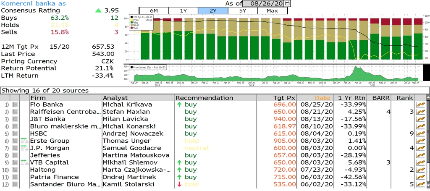Select the J.P. Morgan neutral recommendation

(x=197, y=148)
